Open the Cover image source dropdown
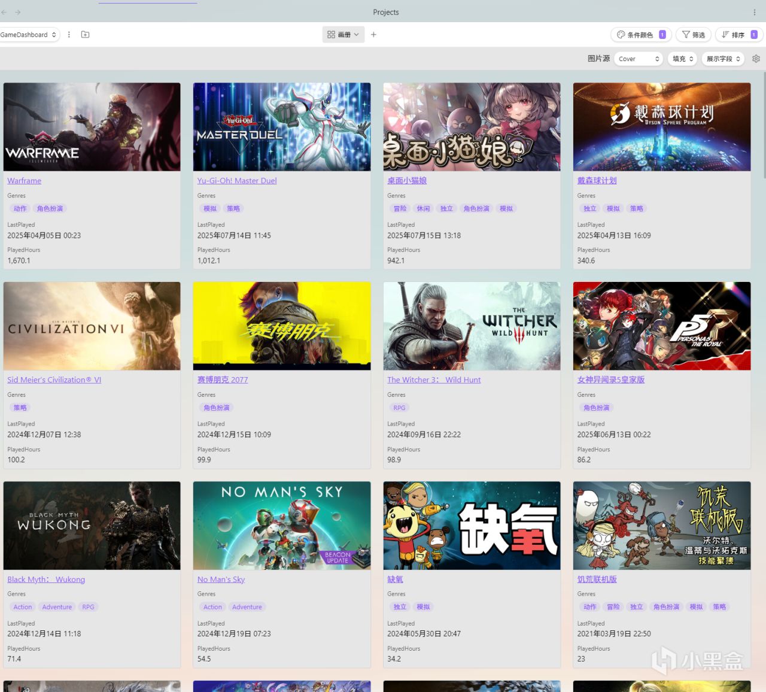Viewport: 766px width, 692px height. [639, 59]
